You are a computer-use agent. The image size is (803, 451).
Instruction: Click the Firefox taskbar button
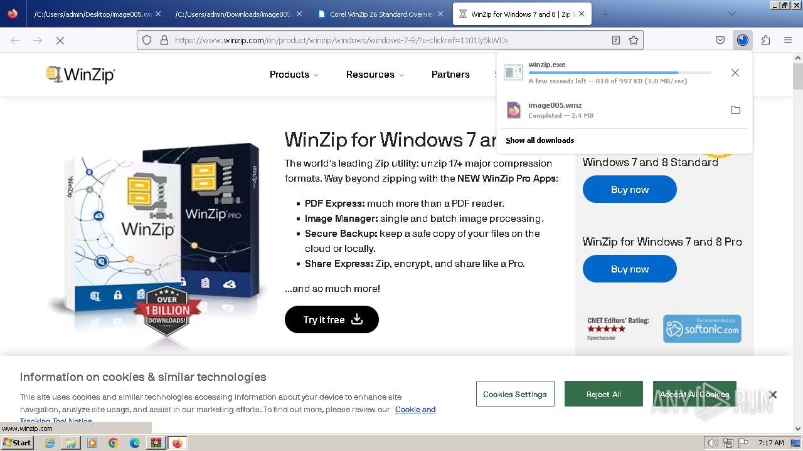[177, 443]
